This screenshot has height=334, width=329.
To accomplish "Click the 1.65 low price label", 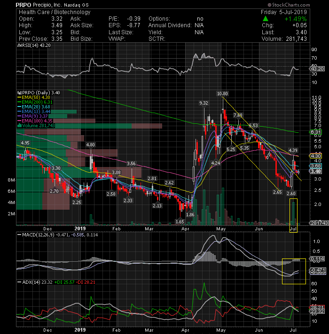I will coord(180,222).
